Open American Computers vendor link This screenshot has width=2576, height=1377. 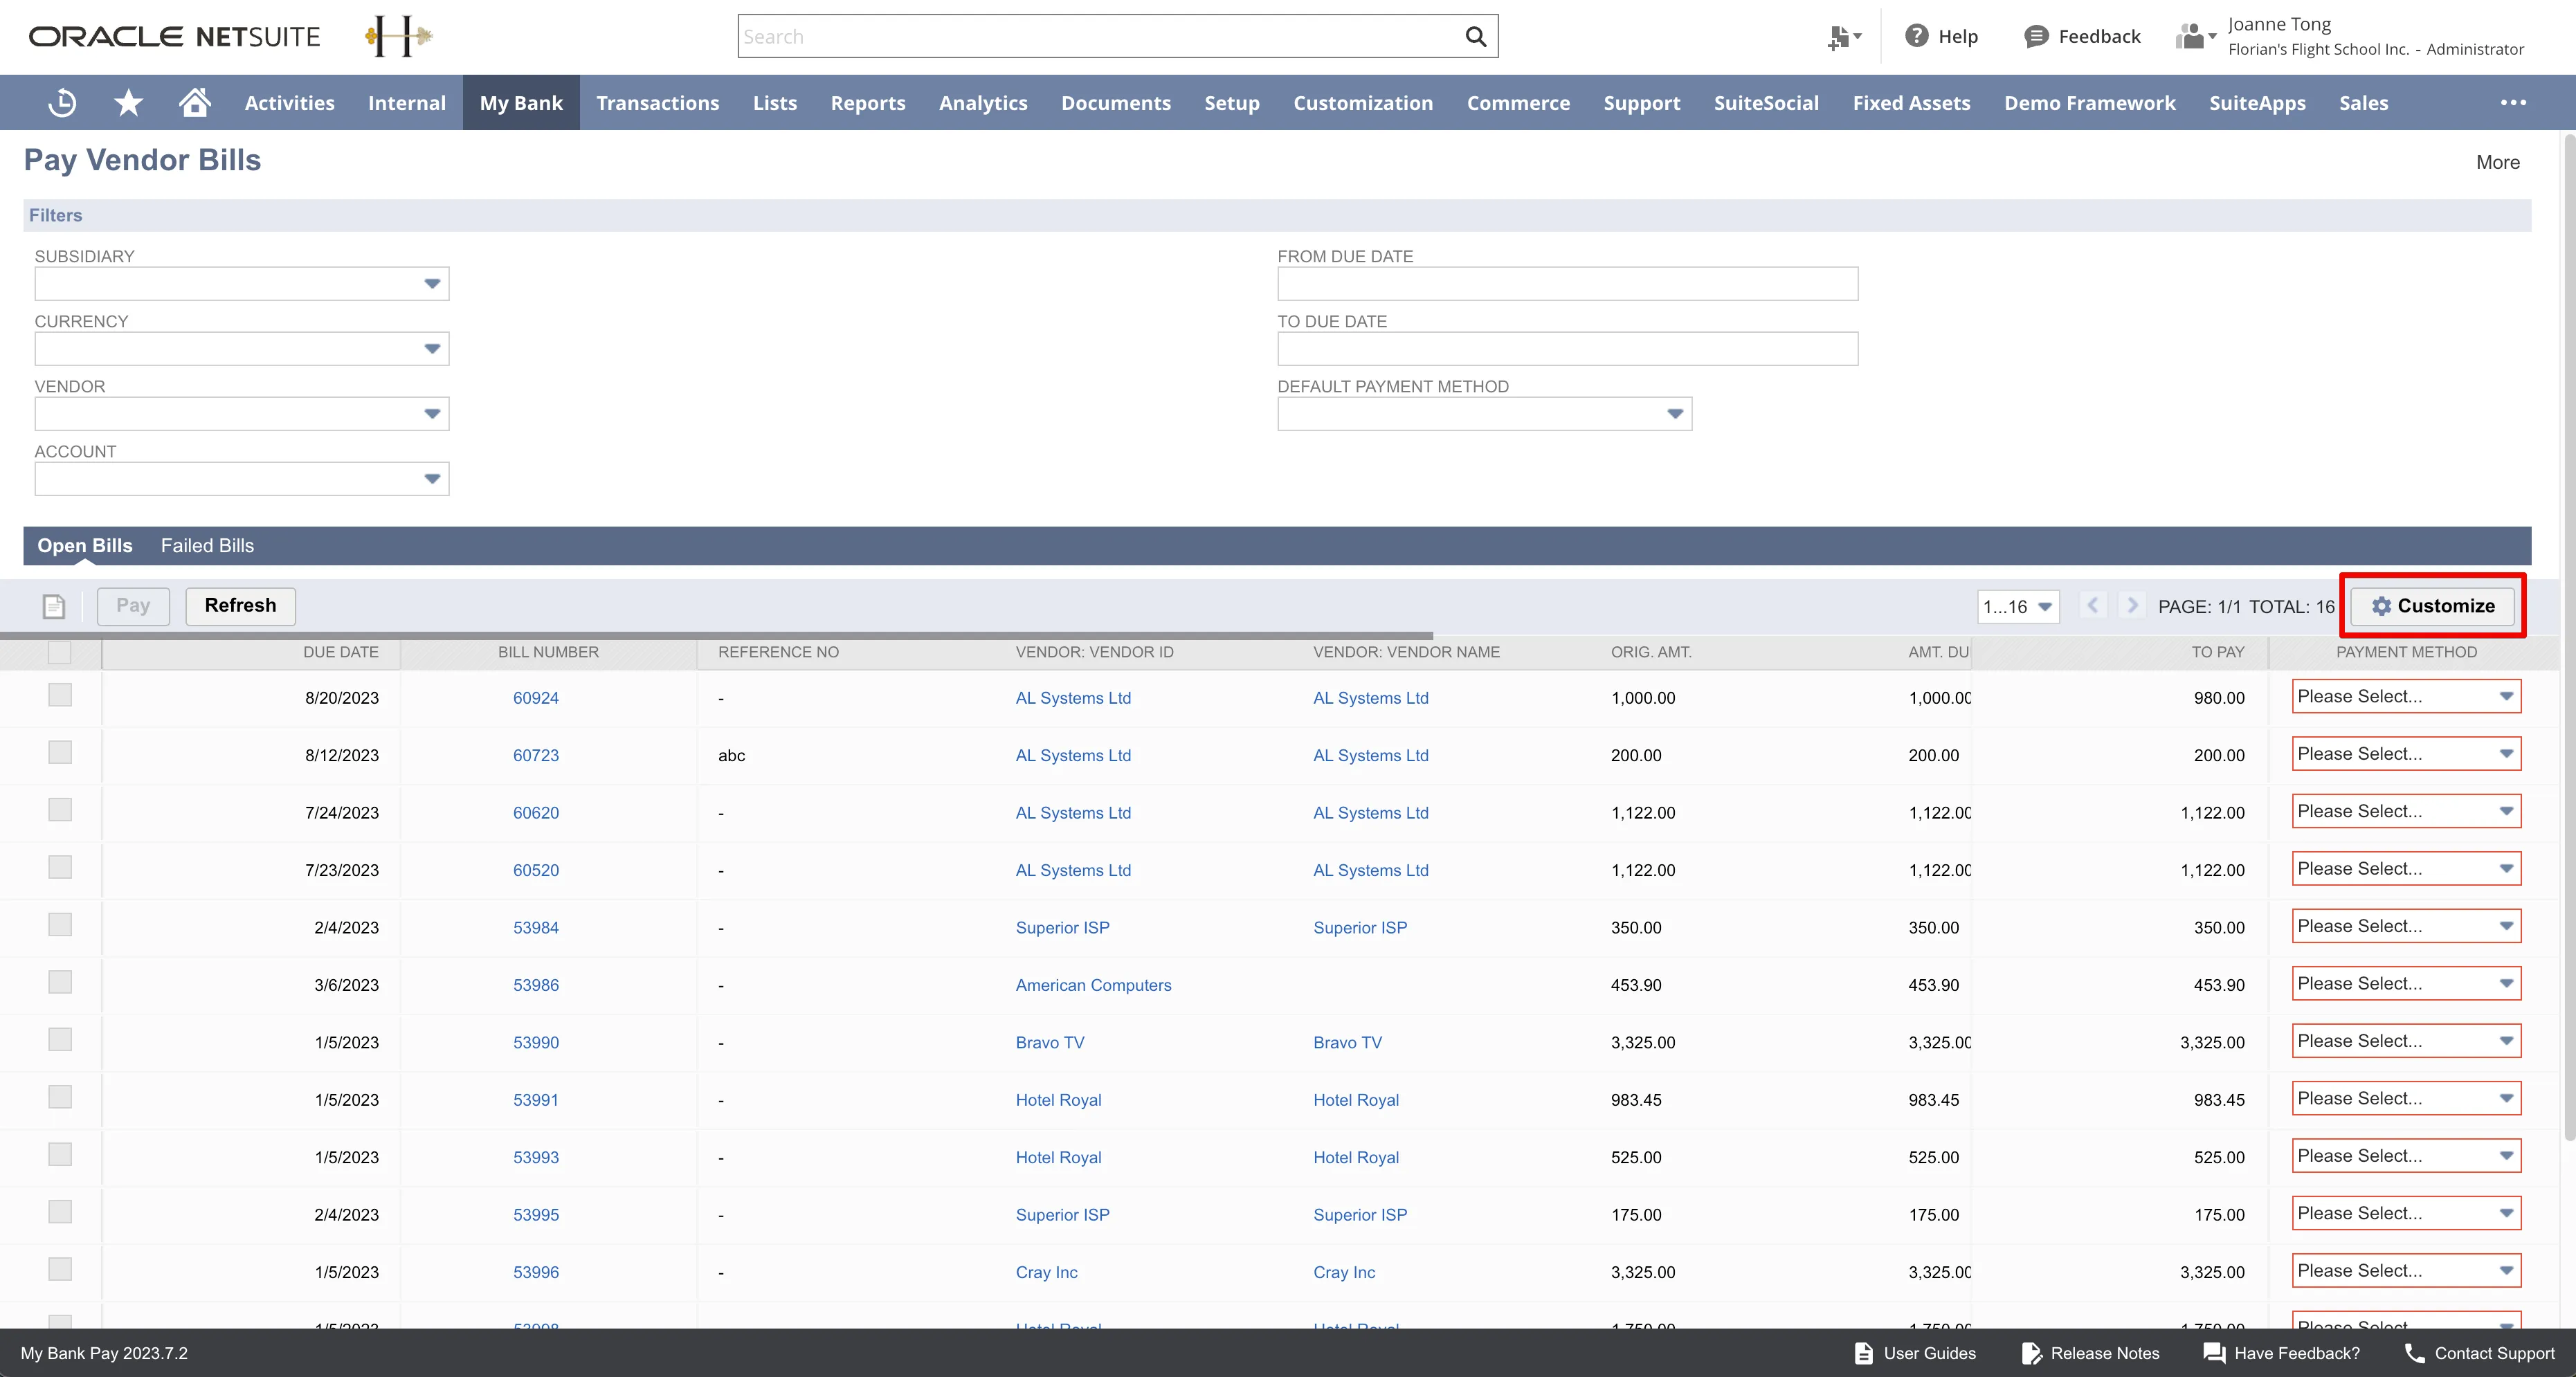(x=1093, y=985)
